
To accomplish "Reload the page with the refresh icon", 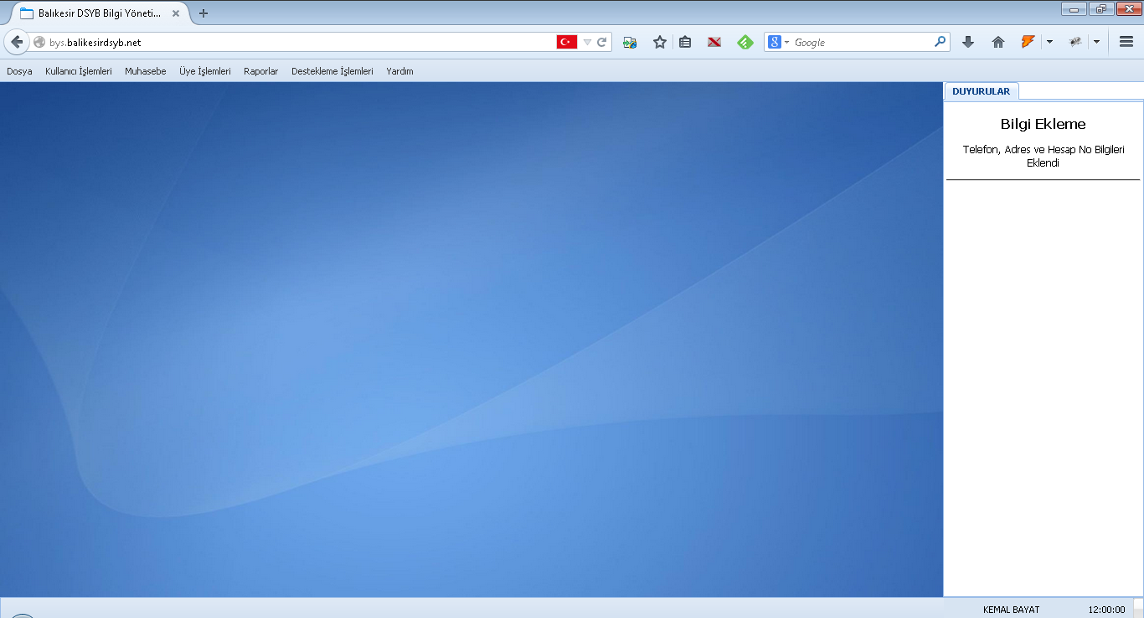I will pyautogui.click(x=602, y=42).
